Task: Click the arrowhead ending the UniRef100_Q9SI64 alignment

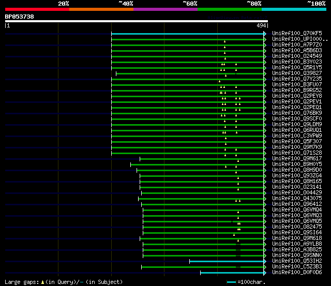Action: click(265, 233)
